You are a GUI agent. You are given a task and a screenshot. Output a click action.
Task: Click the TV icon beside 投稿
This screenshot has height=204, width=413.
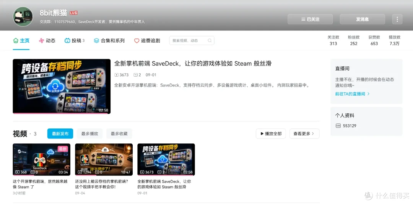tap(67, 41)
